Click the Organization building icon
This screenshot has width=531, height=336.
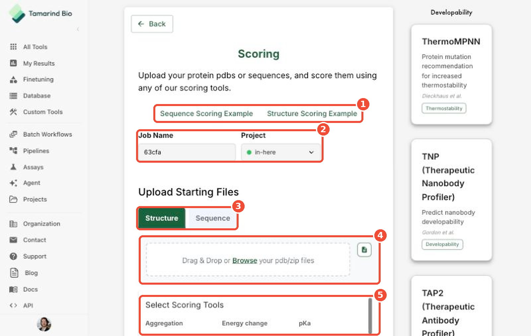[13, 224]
